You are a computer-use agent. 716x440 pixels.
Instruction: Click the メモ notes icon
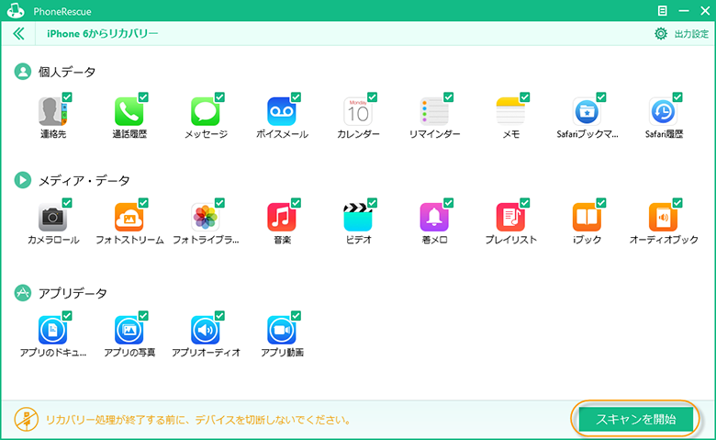coord(510,111)
